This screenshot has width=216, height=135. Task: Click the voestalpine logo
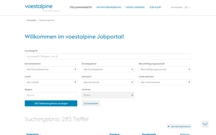point(42,8)
